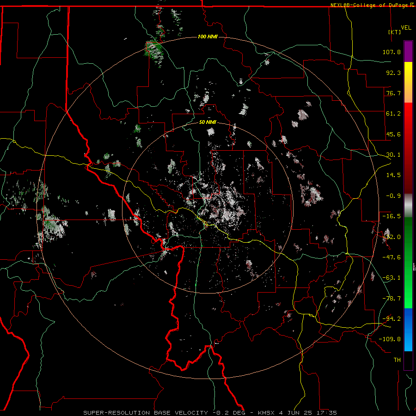Click the 100 NMI range ring label

[x=208, y=37]
